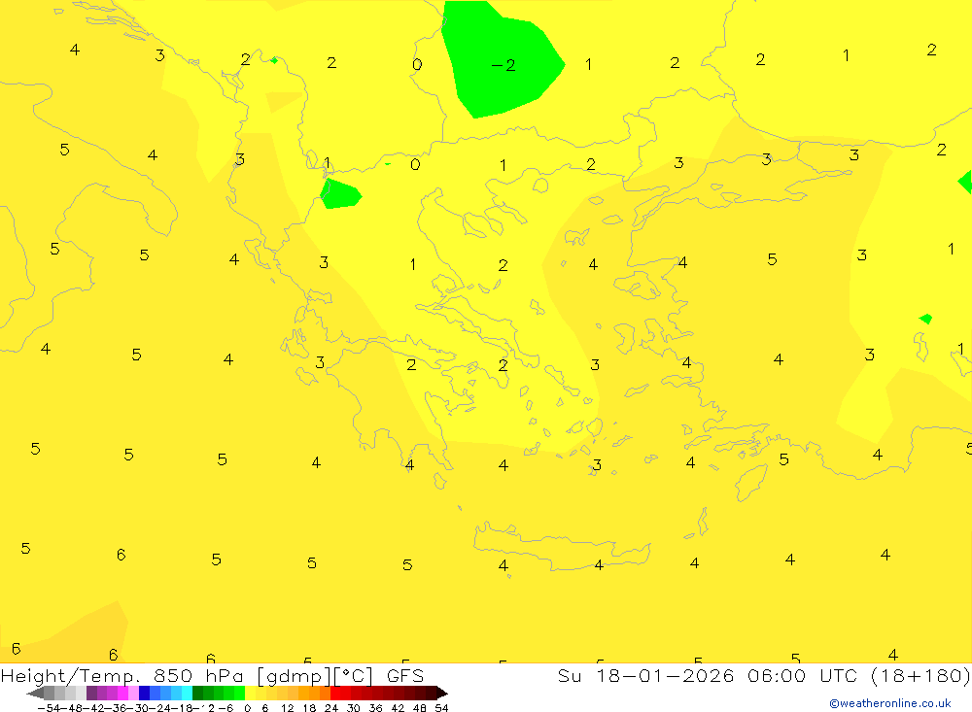Image resolution: width=972 pixels, height=712 pixels.
Task: Pick the dark purple swatch above legend value -42
Action: click(91, 694)
